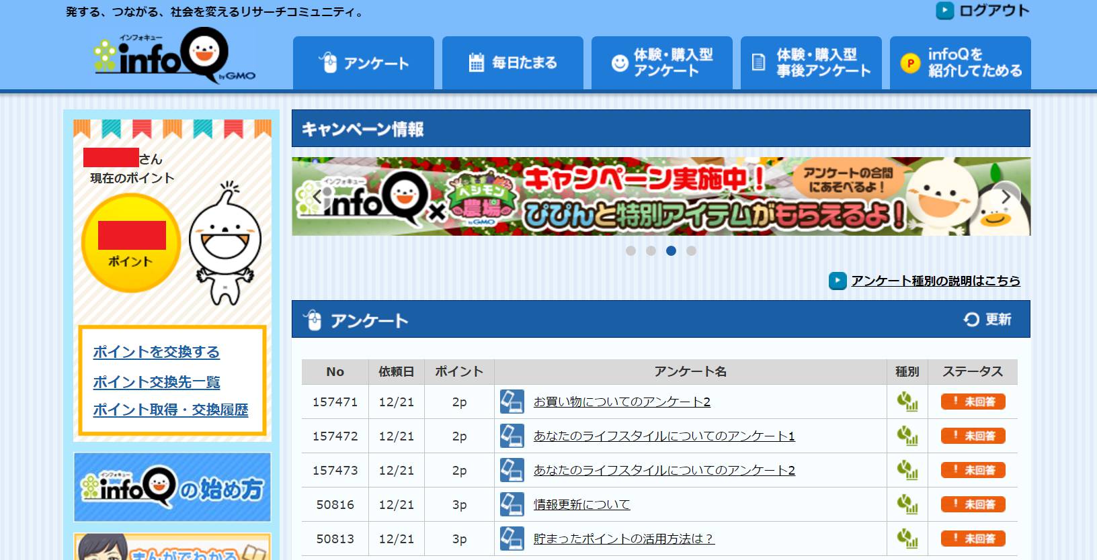The image size is (1097, 560).
Task: Open survey 貯まったポイントの活用方法は？
Action: click(624, 539)
